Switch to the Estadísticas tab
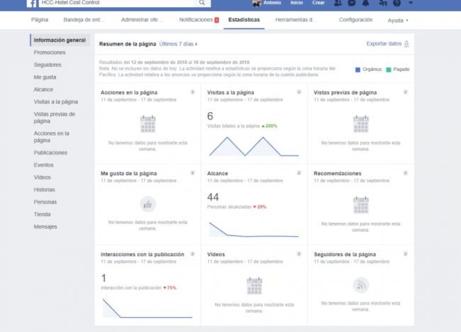The height and width of the screenshot is (332, 461). click(x=244, y=20)
